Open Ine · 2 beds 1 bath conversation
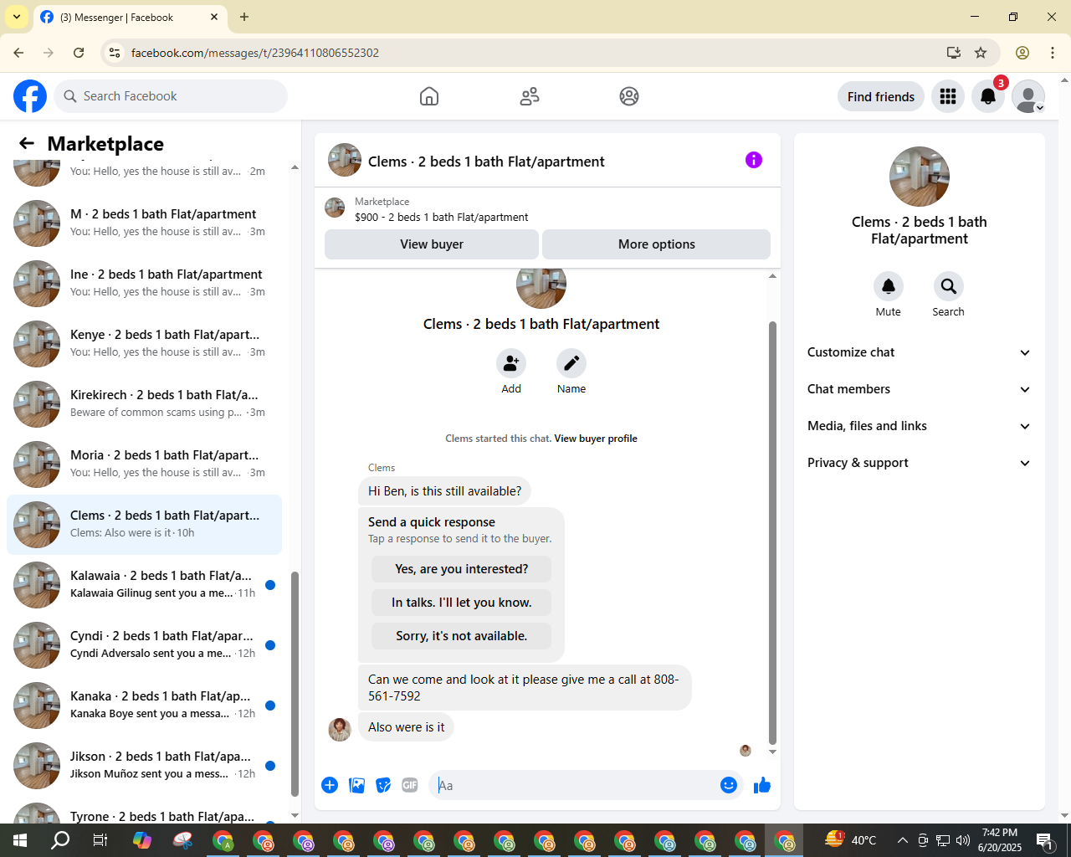 point(144,284)
